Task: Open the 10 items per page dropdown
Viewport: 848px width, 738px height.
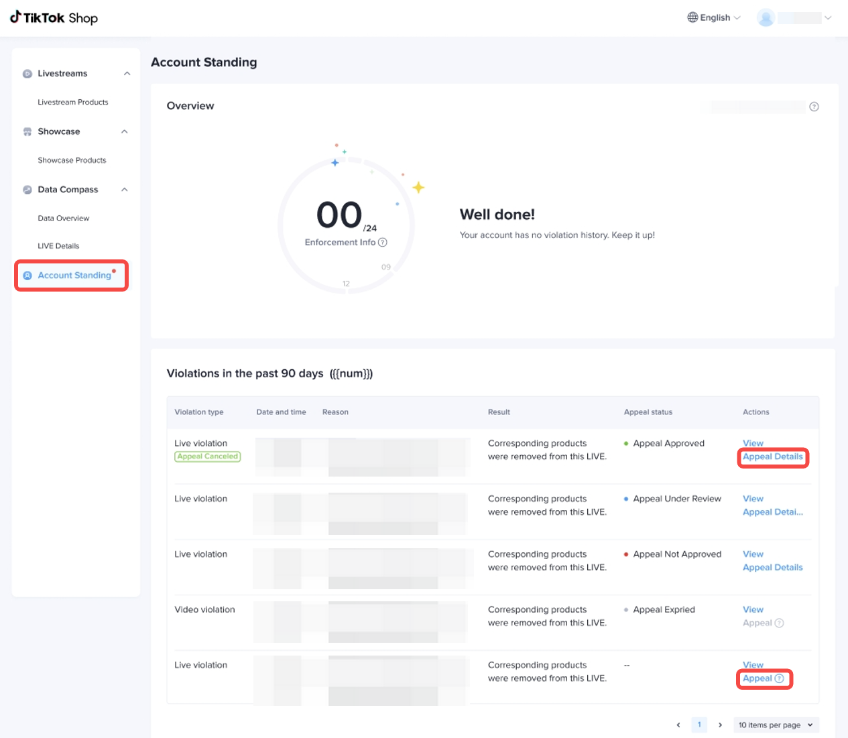Action: pyautogui.click(x=776, y=725)
